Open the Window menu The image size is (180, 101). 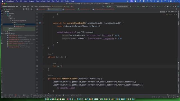tap(67, 1)
